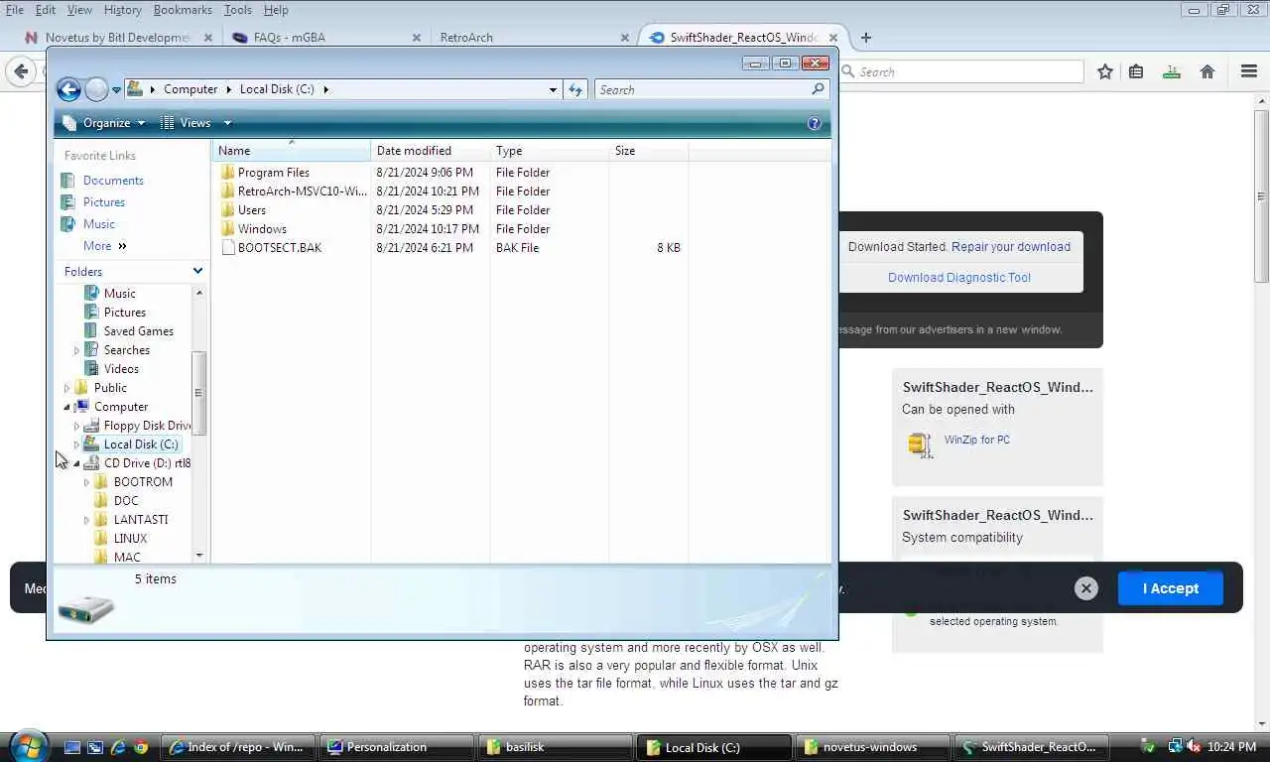This screenshot has width=1270, height=762.
Task: Open the Views dropdown arrow
Action: coord(227,123)
